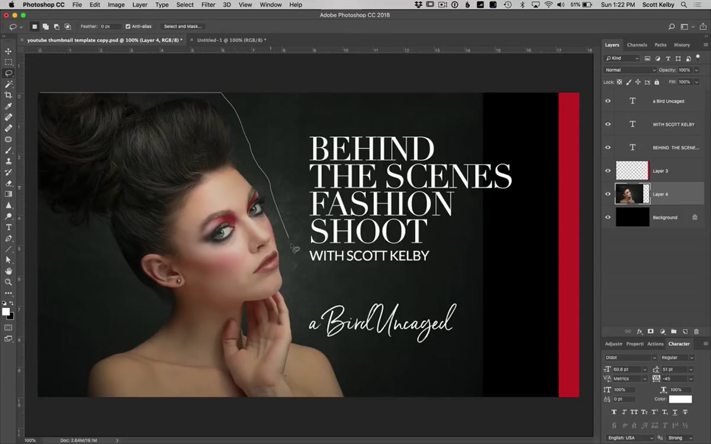Open the Fill slider dropdown arrow

coord(697,82)
